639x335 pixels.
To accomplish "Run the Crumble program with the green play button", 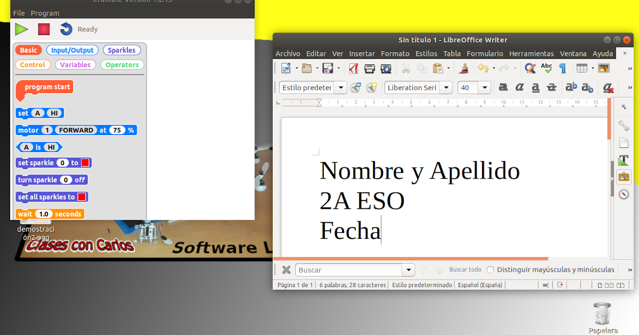I will 21,29.
